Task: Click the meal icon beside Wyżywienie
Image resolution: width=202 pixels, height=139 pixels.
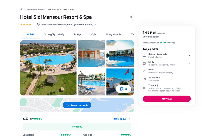Action: click(x=144, y=79)
